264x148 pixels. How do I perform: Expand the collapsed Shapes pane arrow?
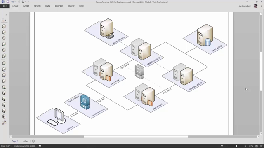click(6, 15)
